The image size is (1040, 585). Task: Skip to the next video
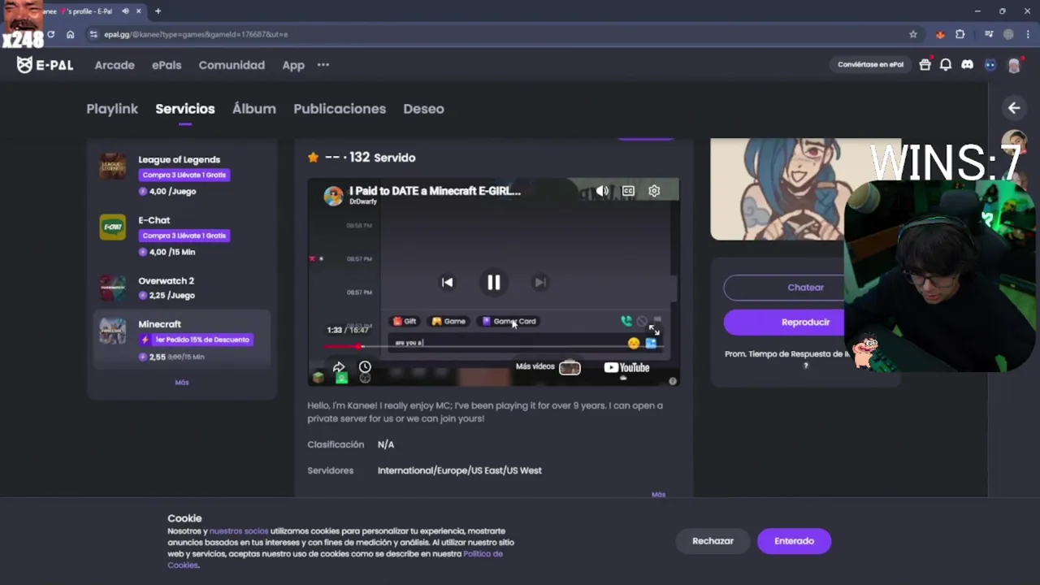539,282
